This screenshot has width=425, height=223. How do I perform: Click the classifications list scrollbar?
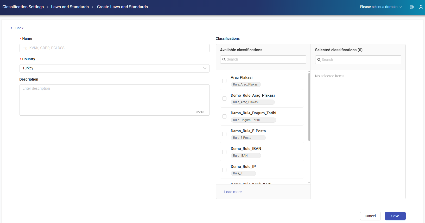pos(309,107)
